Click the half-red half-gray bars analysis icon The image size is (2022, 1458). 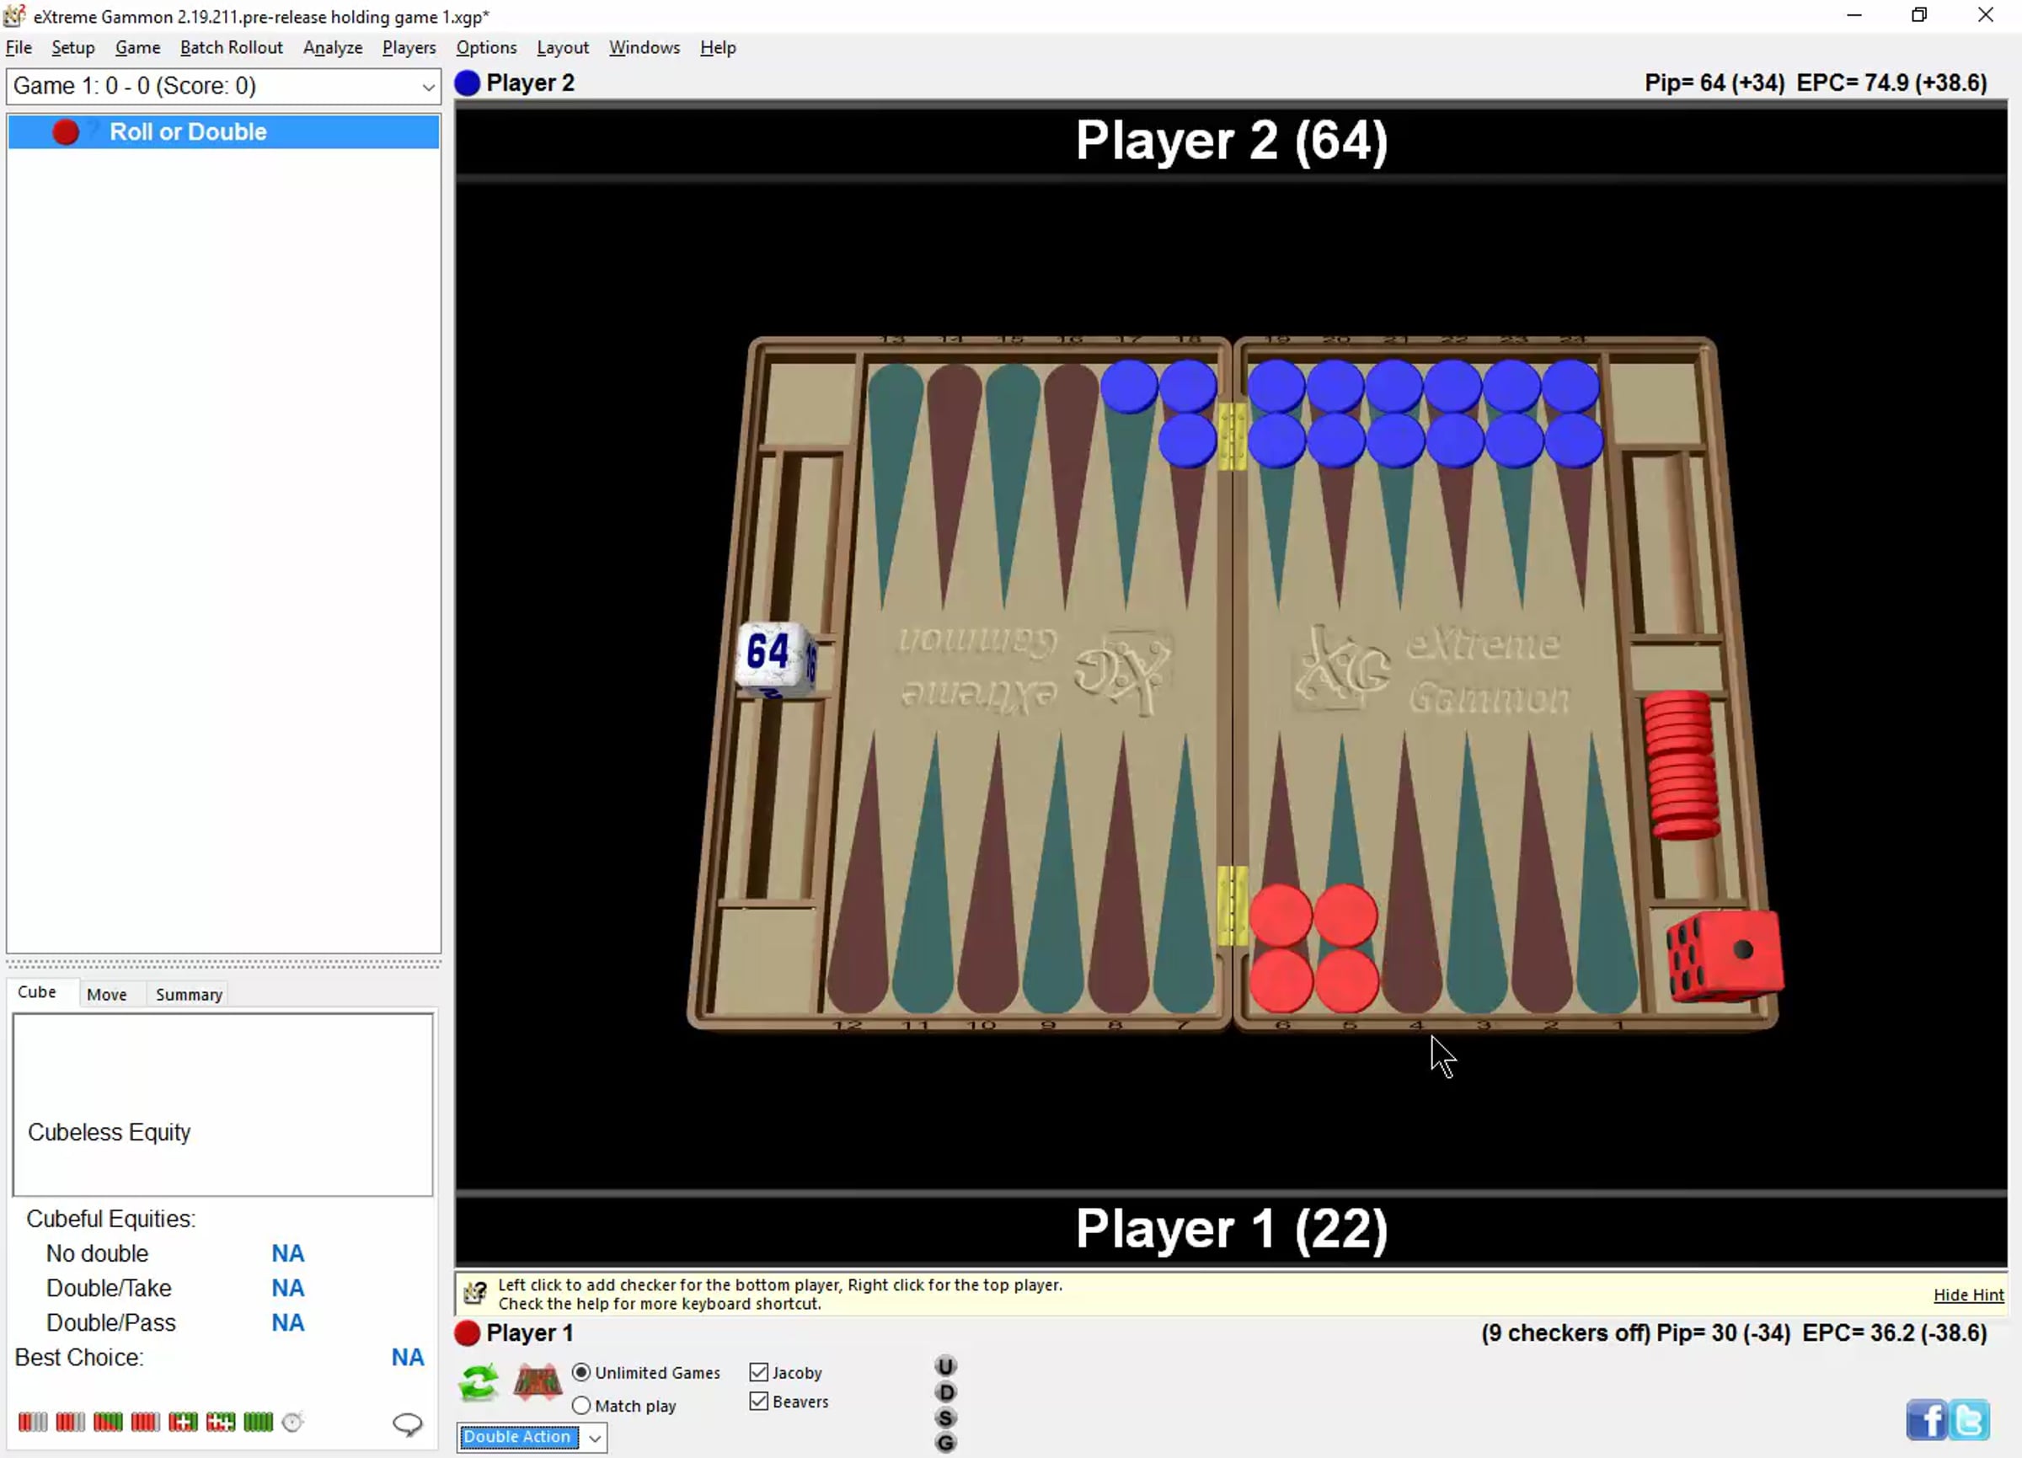(71, 1422)
